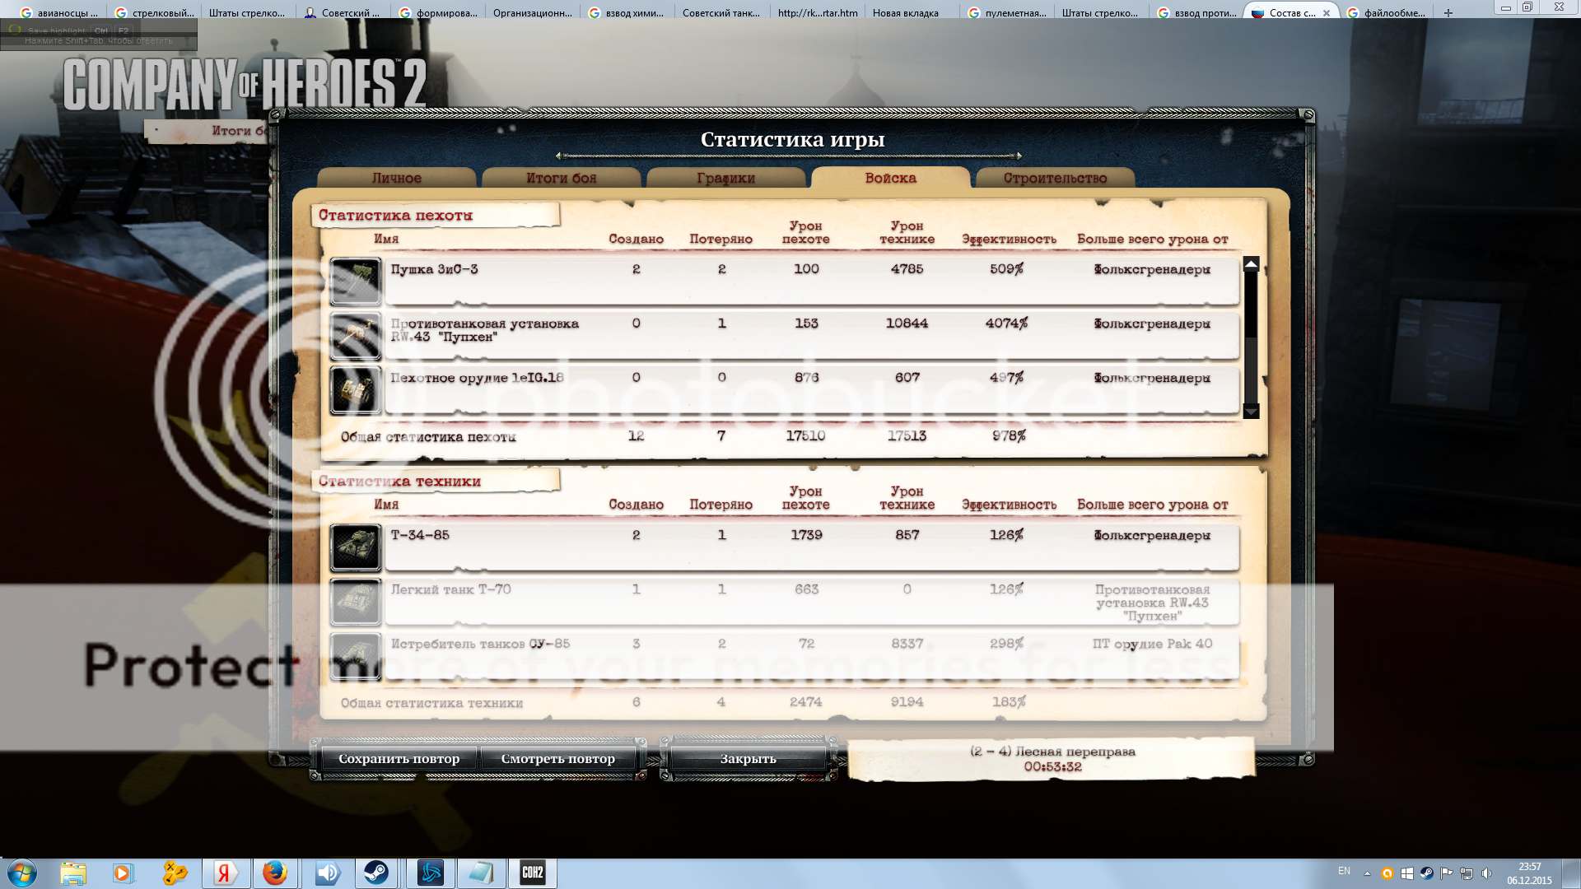Click the EN language indicator
Image resolution: width=1581 pixels, height=889 pixels.
tap(1345, 871)
